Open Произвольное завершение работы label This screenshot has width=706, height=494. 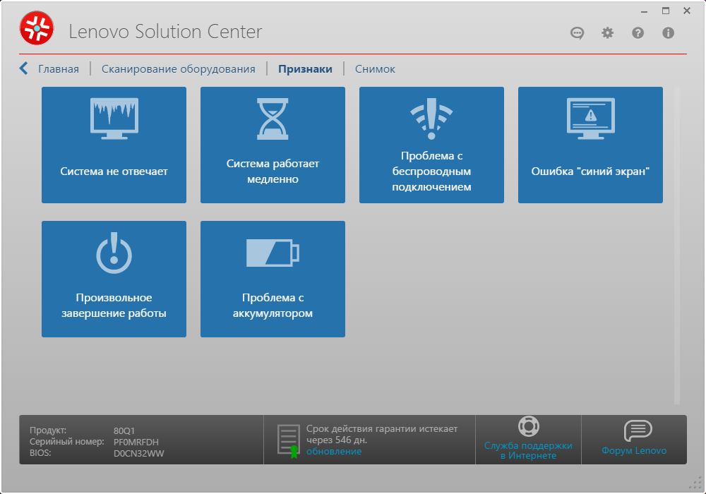tap(114, 306)
